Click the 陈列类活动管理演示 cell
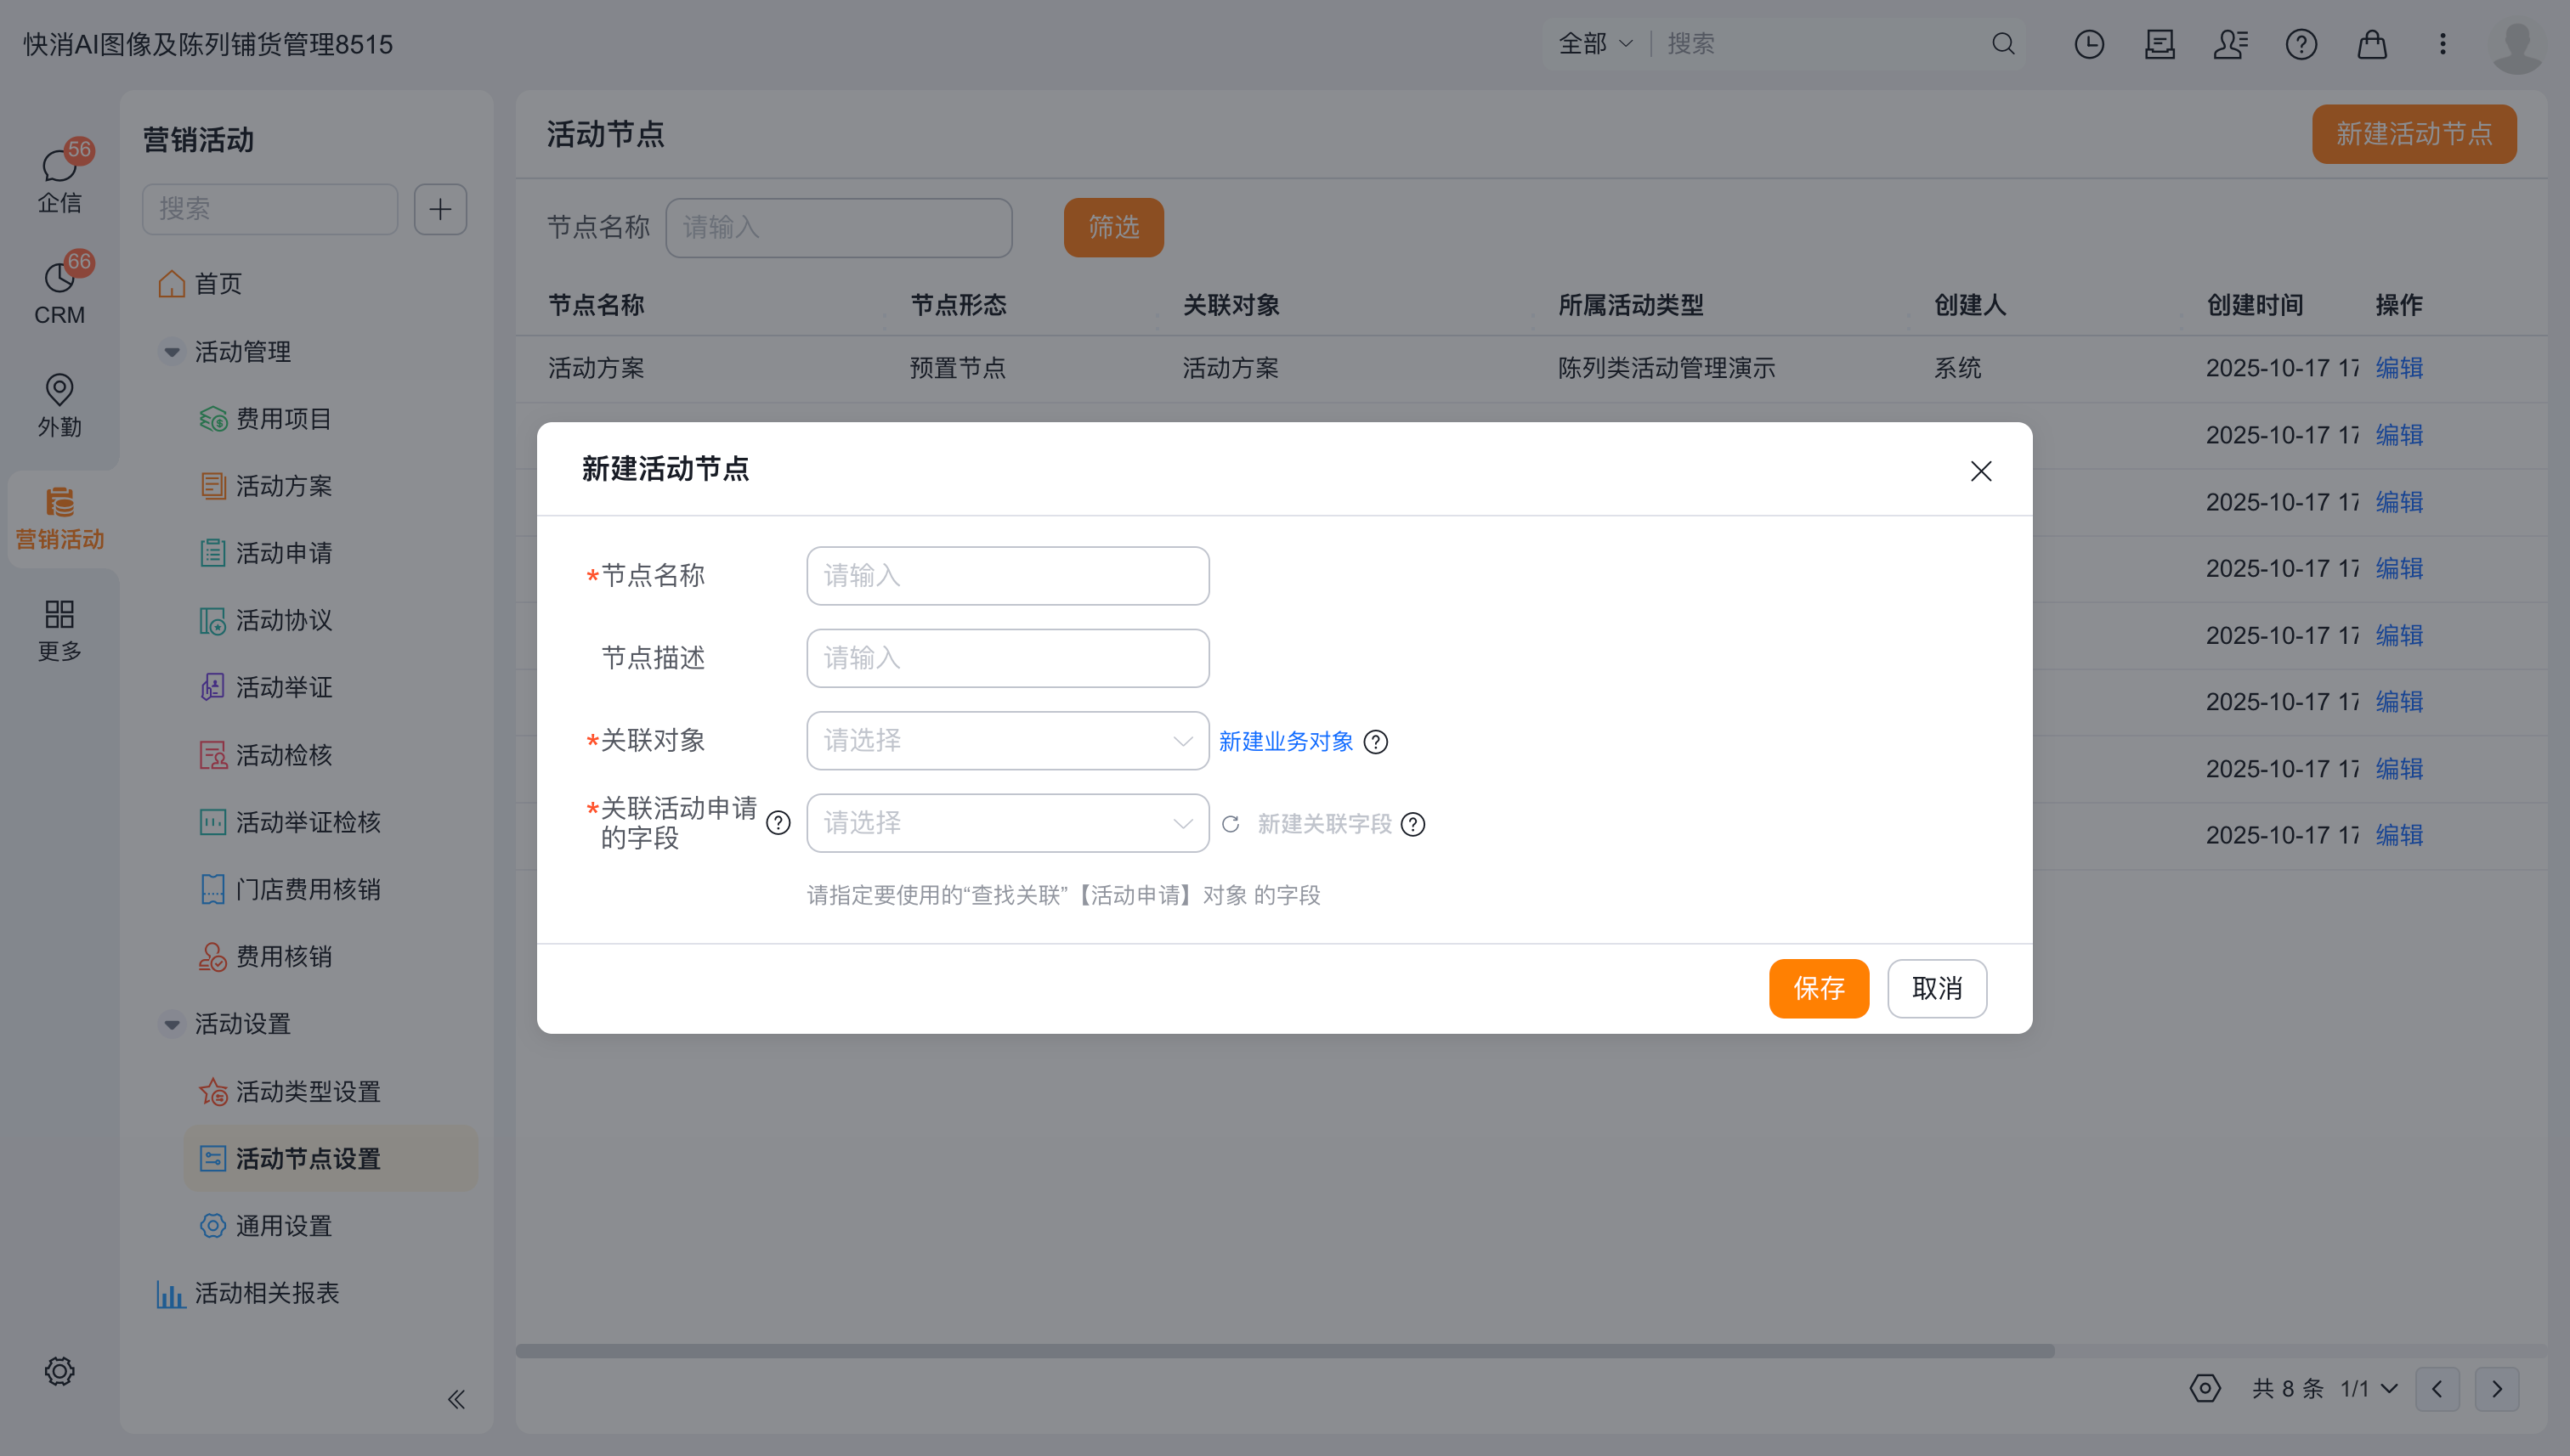This screenshot has width=2570, height=1456. (x=1667, y=368)
